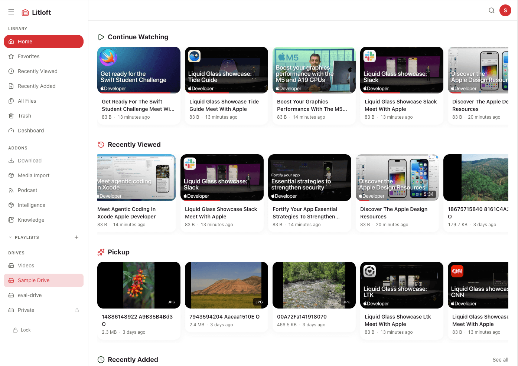Click the download arrow icon in Addons

click(11, 161)
